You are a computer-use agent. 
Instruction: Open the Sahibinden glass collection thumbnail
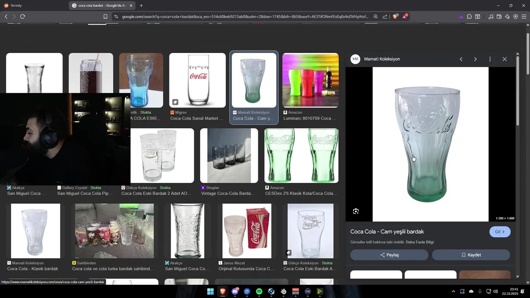pos(114,231)
